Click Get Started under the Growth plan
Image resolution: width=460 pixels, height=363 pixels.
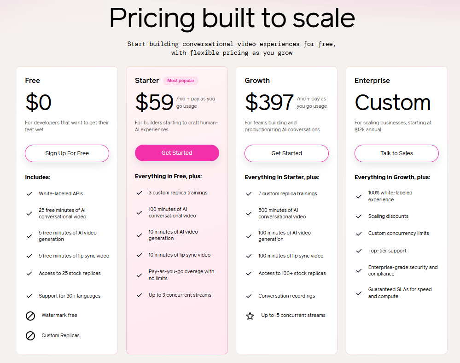point(286,153)
